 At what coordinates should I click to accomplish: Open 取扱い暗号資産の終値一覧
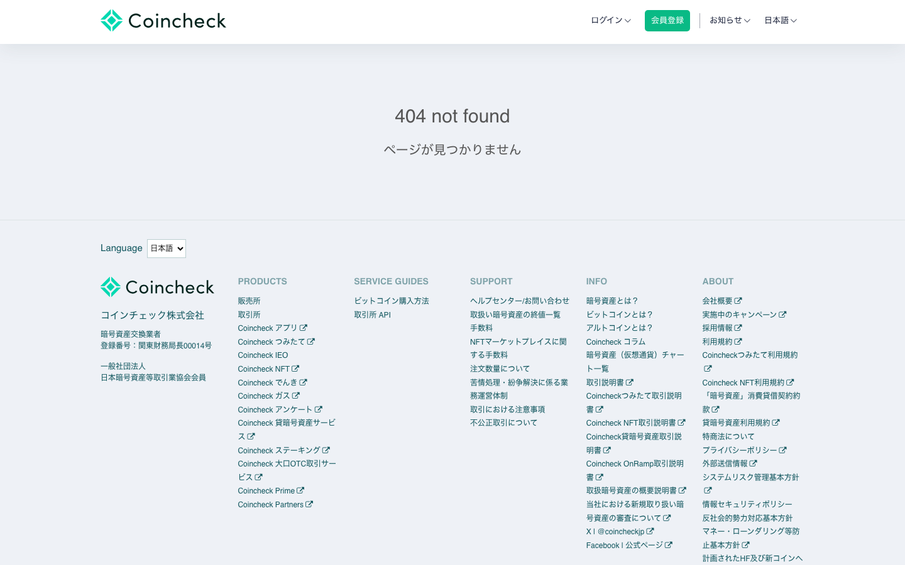click(515, 315)
